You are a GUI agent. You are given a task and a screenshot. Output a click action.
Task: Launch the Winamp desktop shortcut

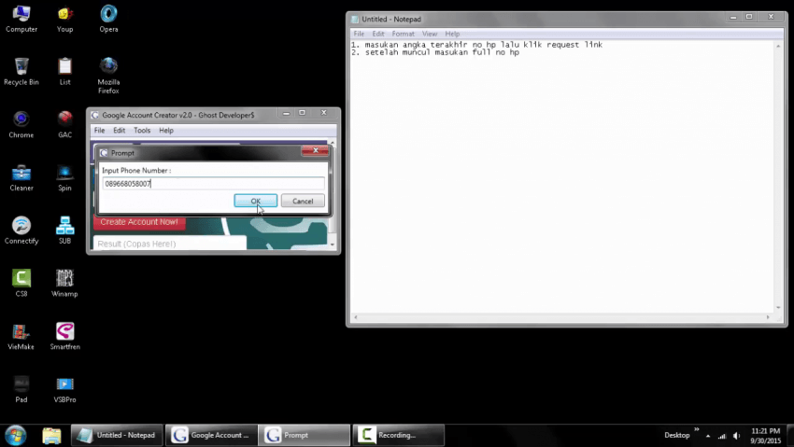click(x=64, y=278)
